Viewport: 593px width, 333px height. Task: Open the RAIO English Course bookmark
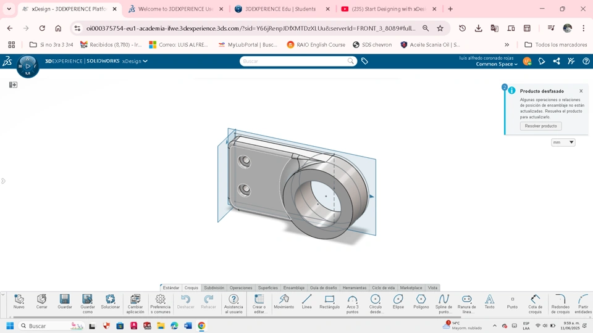316,44
